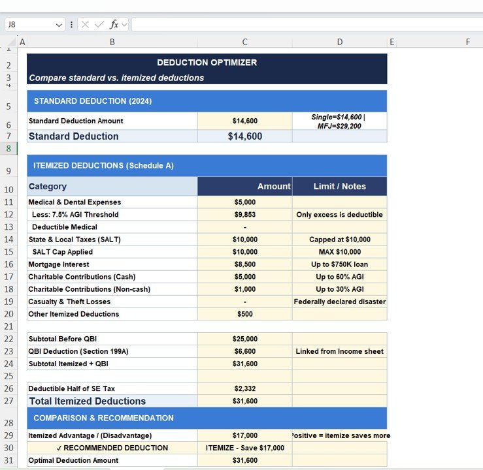483x470 pixels.
Task: Click the STANDARD DEDUCTION (2024) header
Action: 207,101
